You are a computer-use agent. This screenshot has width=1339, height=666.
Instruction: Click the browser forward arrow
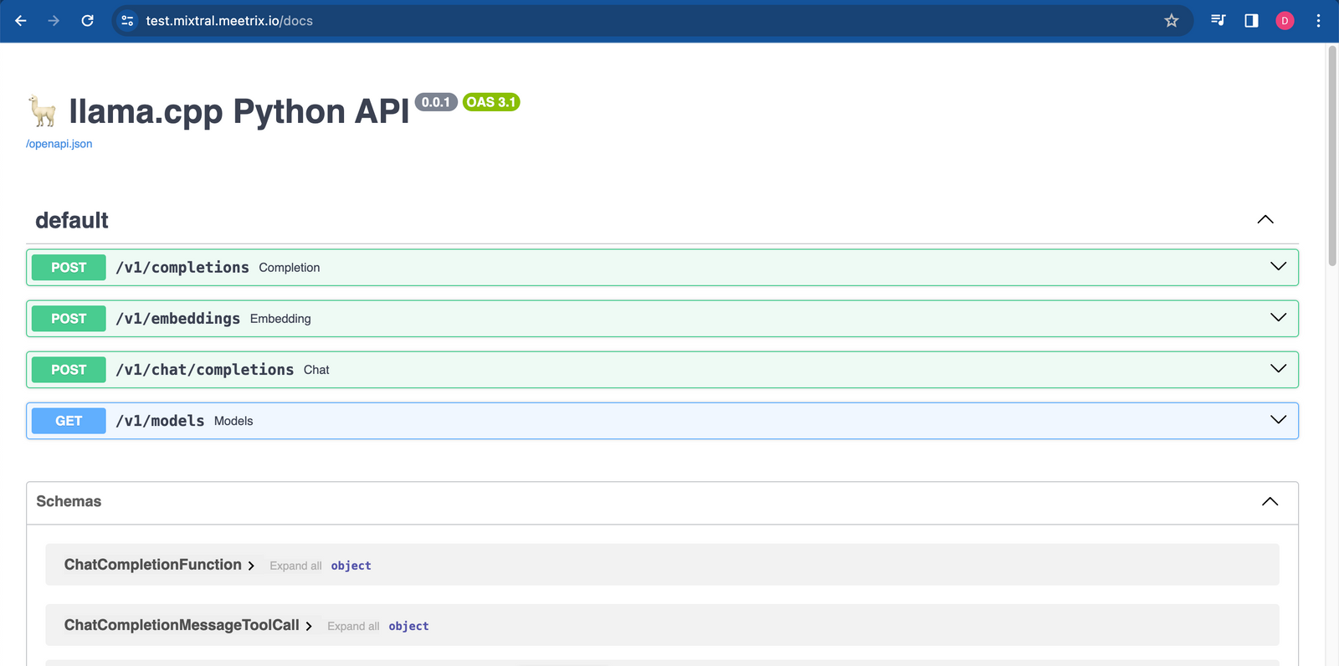click(x=54, y=21)
